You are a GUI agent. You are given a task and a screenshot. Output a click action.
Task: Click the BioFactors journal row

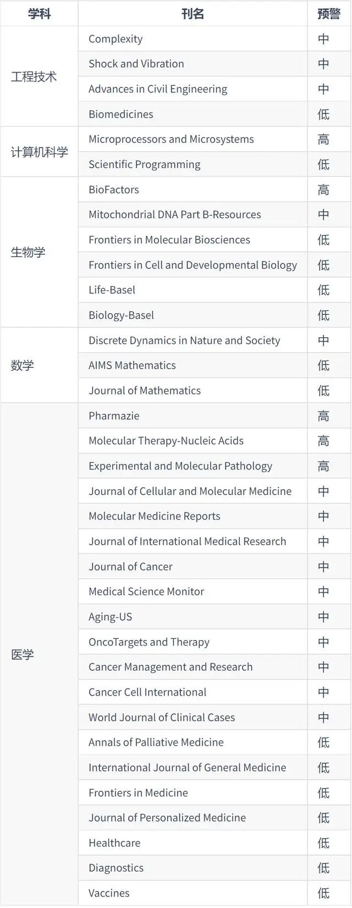point(114,190)
